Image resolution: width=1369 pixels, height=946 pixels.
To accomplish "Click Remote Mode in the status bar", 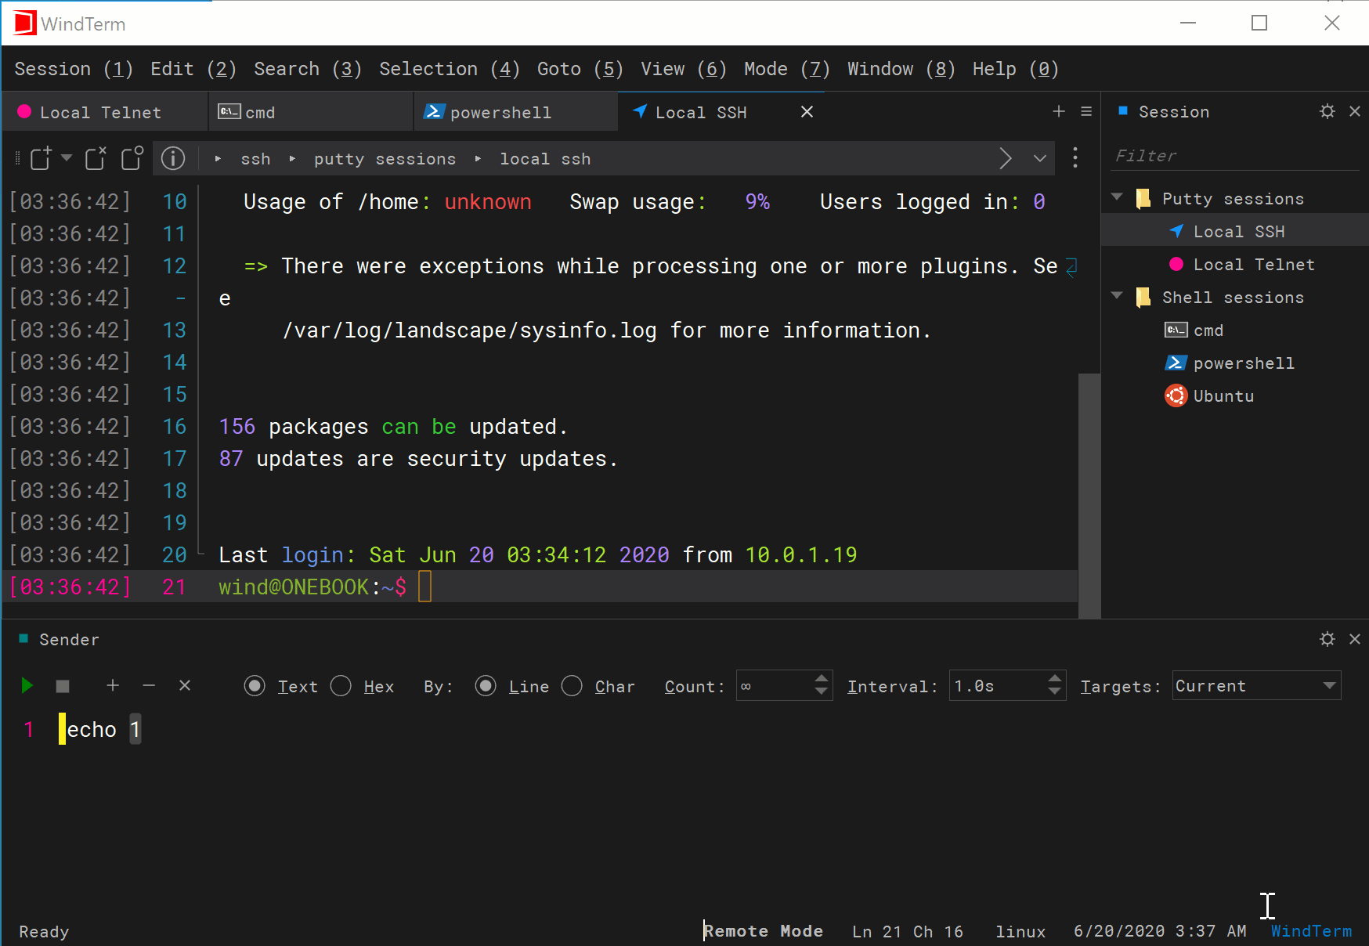I will point(763,931).
